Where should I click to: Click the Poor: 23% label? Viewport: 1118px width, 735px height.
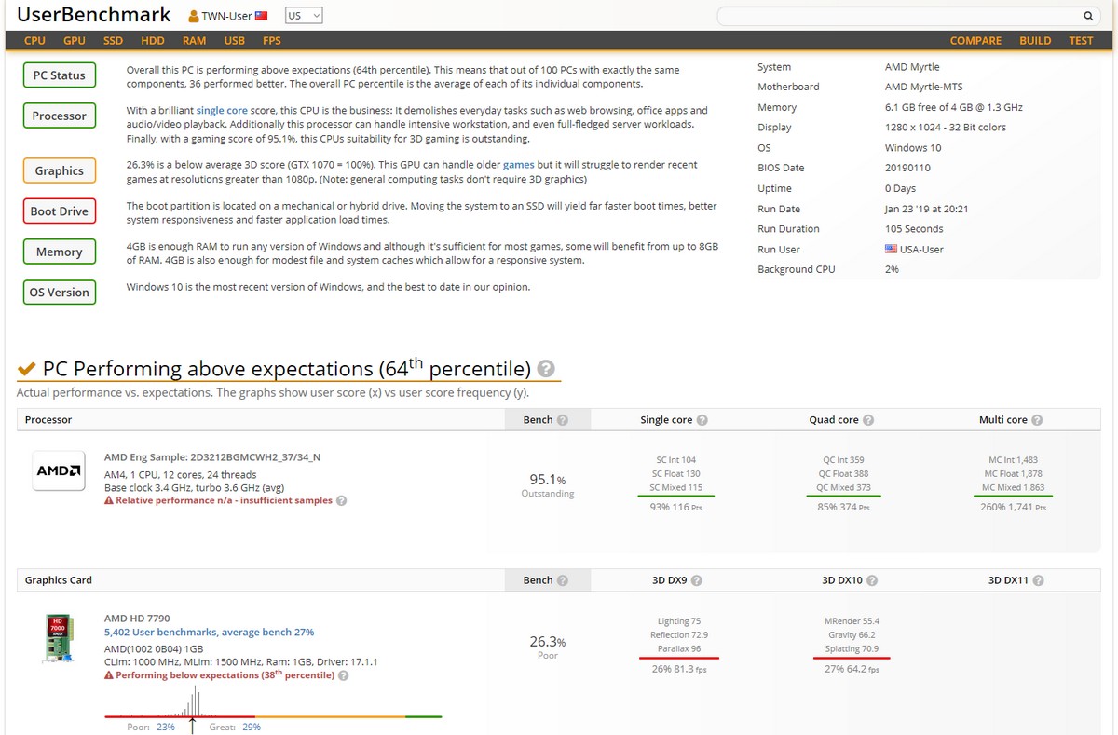tap(151, 727)
